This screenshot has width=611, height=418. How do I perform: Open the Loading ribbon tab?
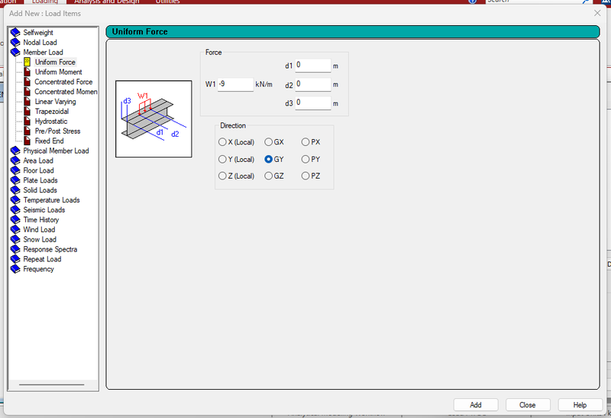(x=45, y=2)
